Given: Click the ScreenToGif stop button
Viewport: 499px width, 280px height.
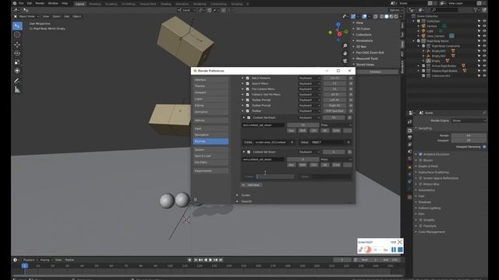Looking at the screenshot, I should pyautogui.click(x=400, y=250).
